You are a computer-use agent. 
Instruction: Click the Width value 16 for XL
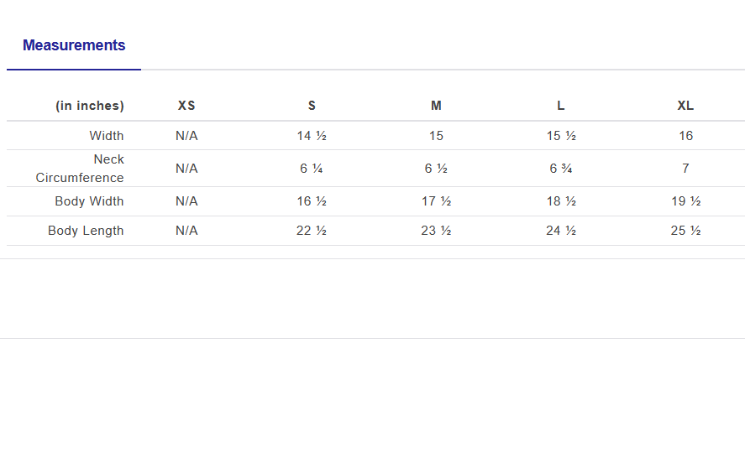click(x=685, y=136)
